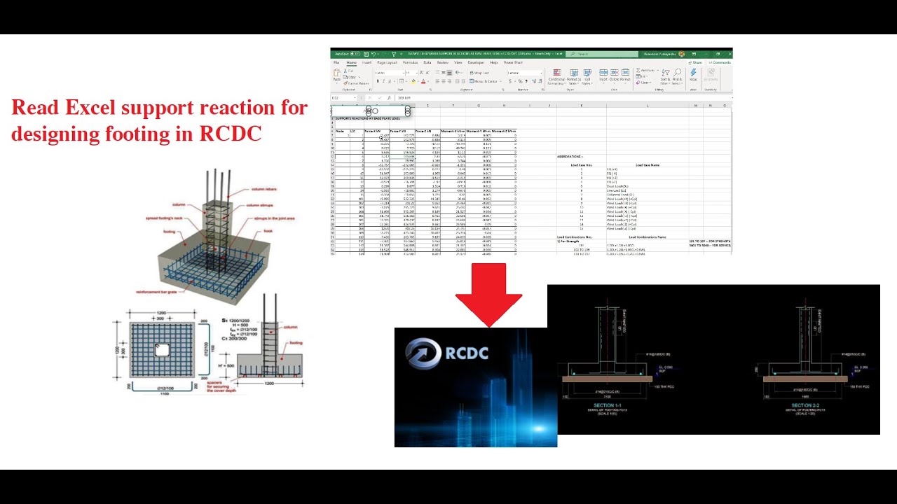Toggle Bold formatting
This screenshot has height=504, width=897.
click(378, 81)
